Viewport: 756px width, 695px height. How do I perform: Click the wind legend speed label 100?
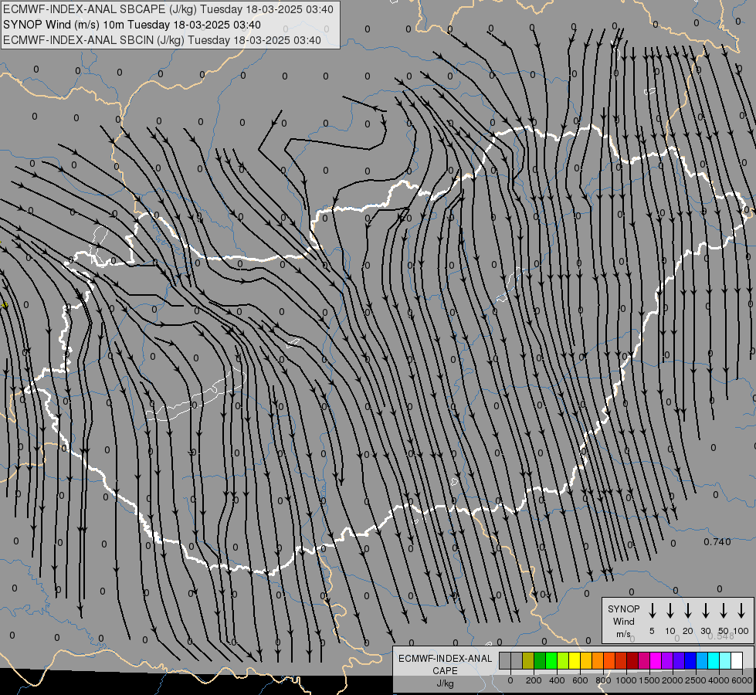pyautogui.click(x=741, y=631)
